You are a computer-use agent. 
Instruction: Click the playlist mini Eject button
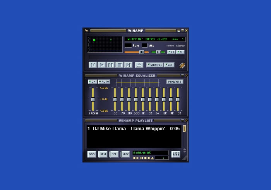click(x=152, y=158)
